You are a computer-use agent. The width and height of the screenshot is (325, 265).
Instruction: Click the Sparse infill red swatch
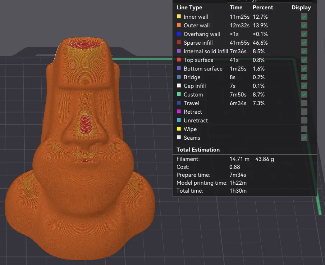pyautogui.click(x=179, y=42)
